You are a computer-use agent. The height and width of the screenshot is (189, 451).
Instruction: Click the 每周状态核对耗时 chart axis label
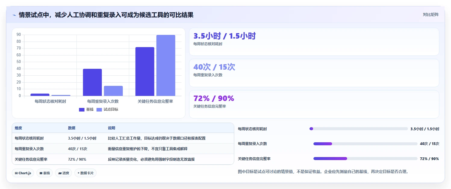point(50,102)
